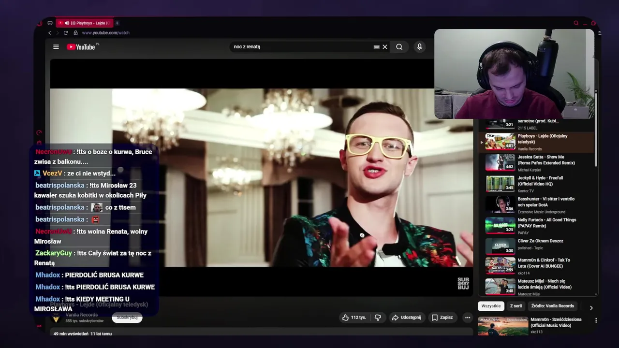Switch to the Playboys - Lejde browser tab
The image size is (619, 348).
point(85,23)
